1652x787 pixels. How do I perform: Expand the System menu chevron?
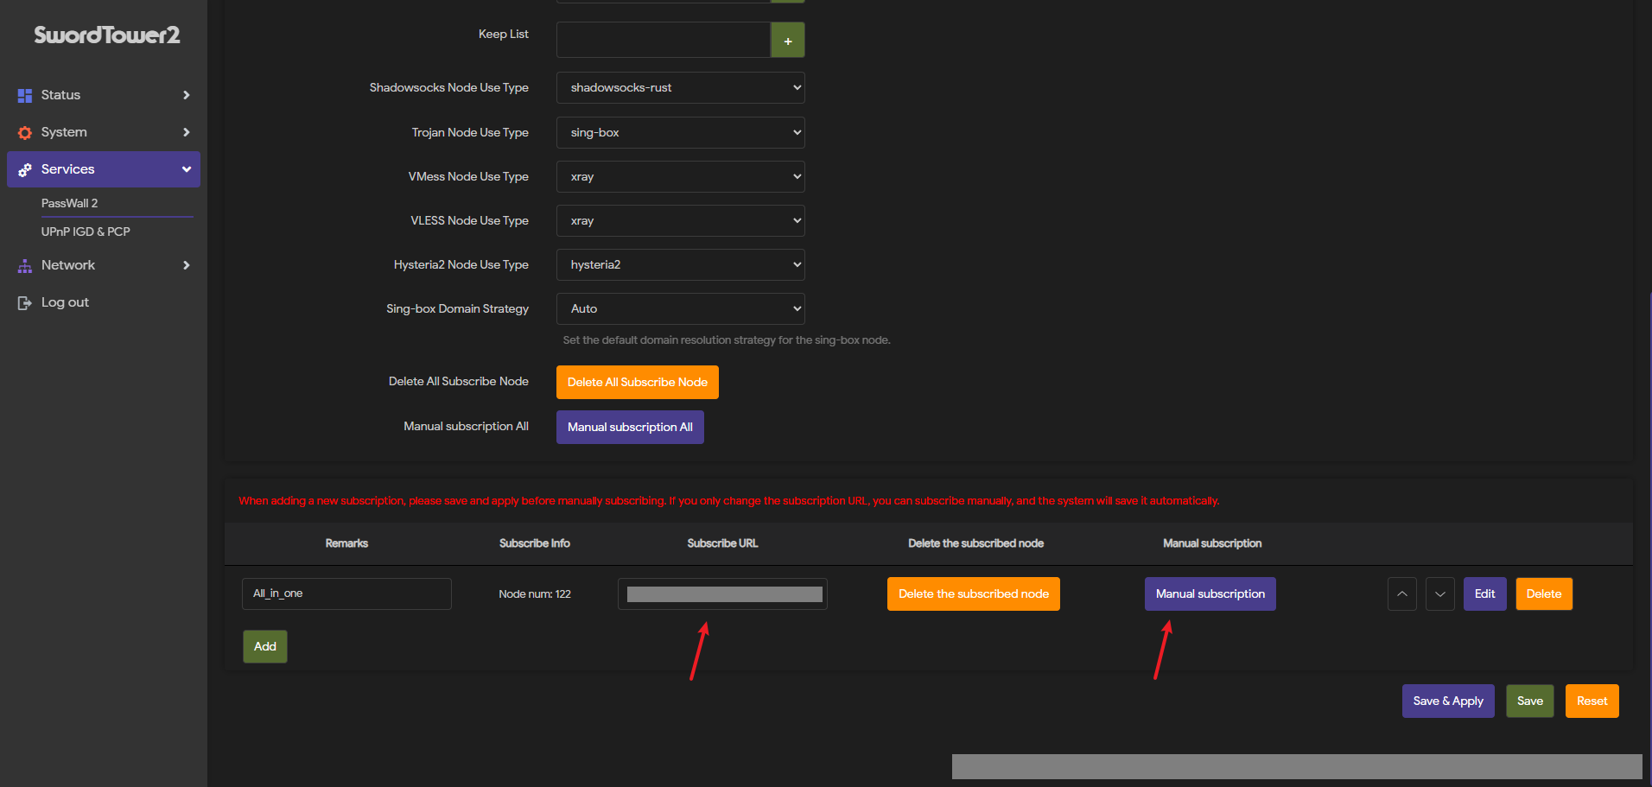coord(186,132)
